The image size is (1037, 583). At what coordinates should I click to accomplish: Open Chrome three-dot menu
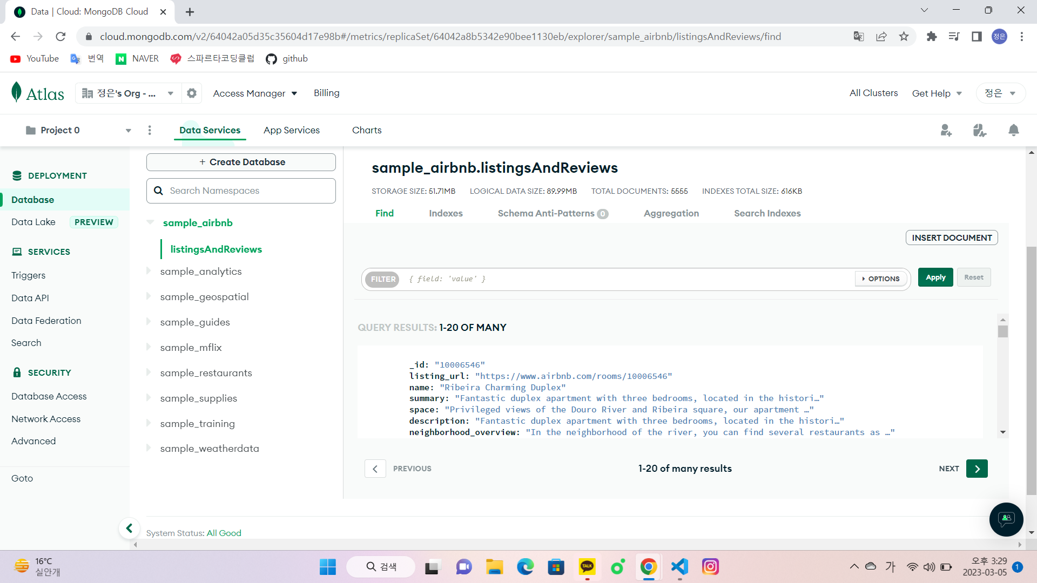[x=1022, y=36]
